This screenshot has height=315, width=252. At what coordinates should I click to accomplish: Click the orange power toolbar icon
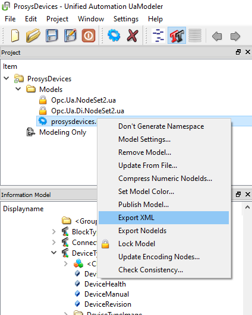click(89, 36)
